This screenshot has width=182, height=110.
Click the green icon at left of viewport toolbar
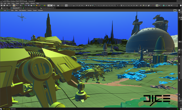[x=2, y=10]
